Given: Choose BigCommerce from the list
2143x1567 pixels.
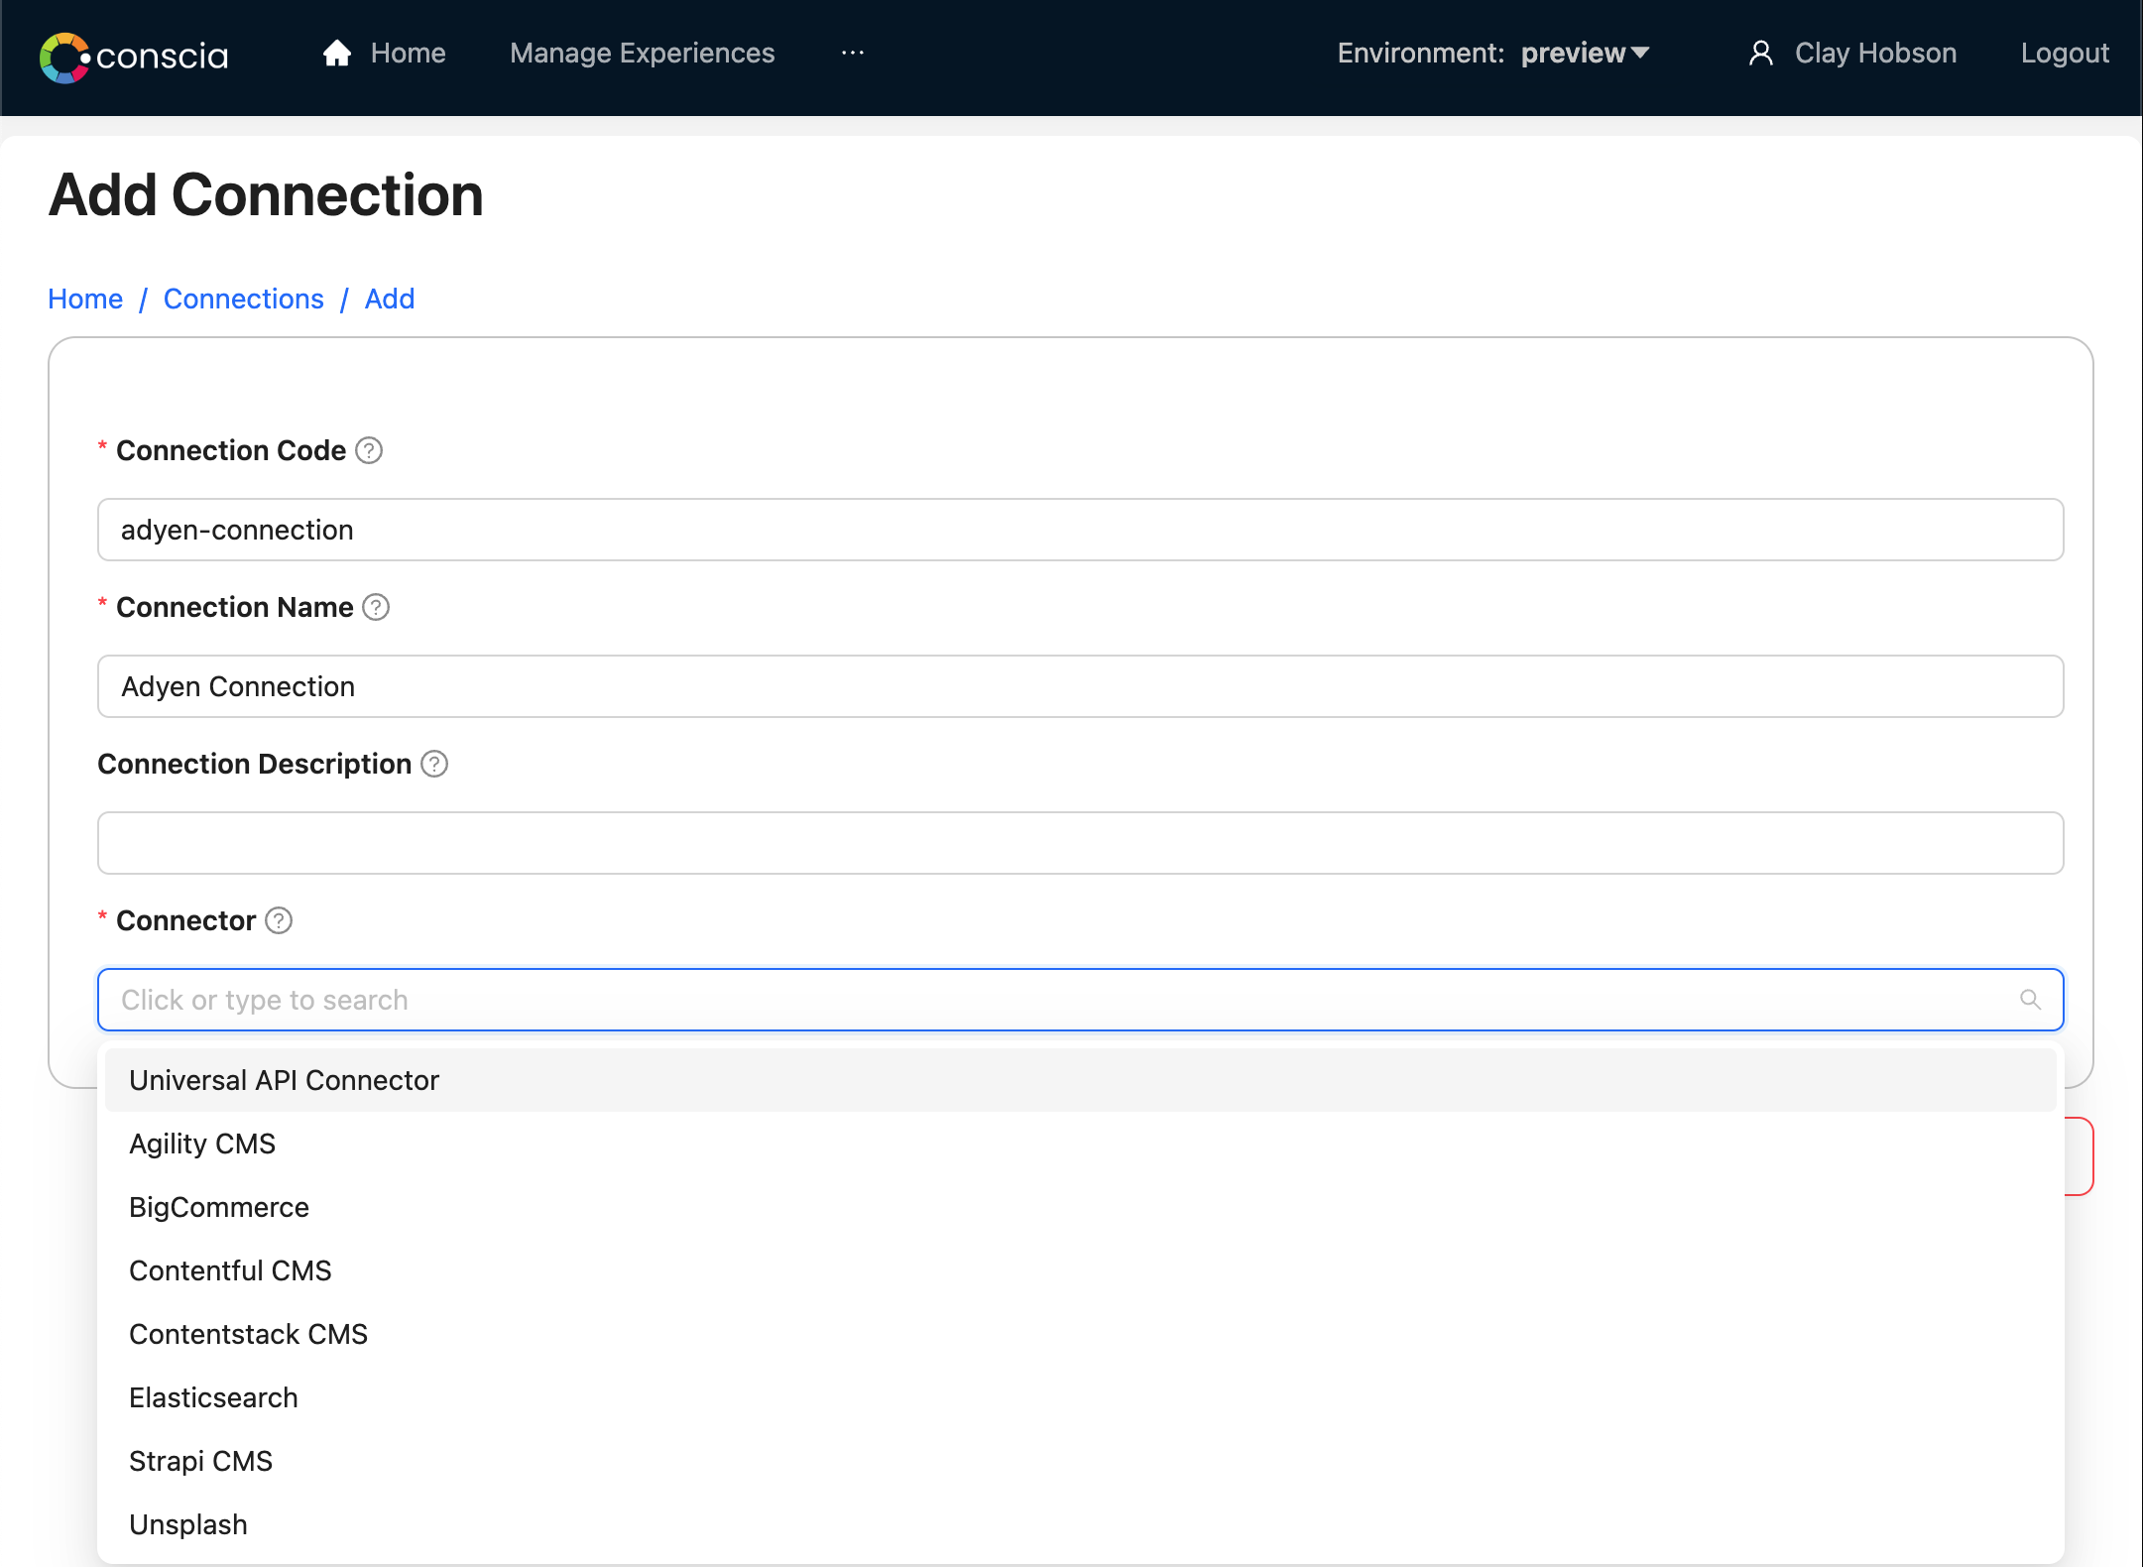Looking at the screenshot, I should [x=1081, y=1207].
